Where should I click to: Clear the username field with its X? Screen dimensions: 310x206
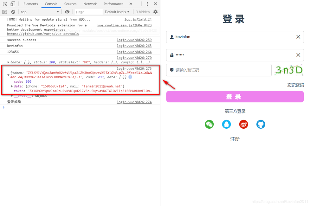pos(298,37)
